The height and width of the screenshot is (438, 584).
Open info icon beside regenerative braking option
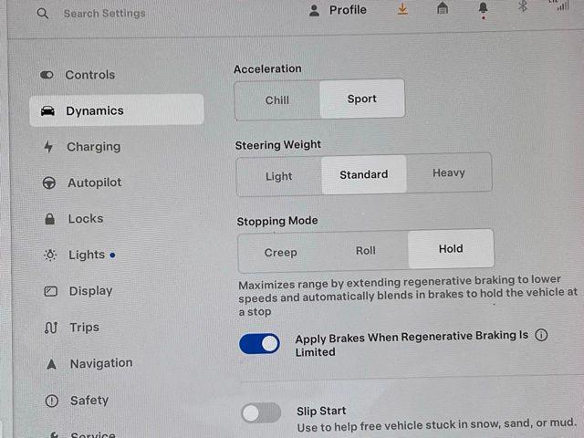tap(541, 335)
